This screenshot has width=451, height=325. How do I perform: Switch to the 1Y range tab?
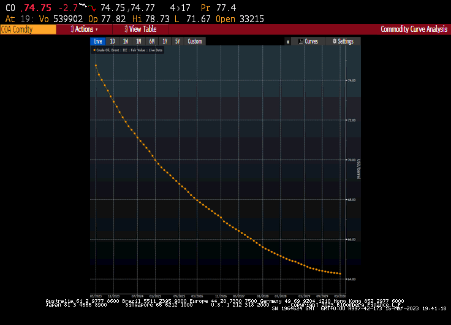click(165, 42)
